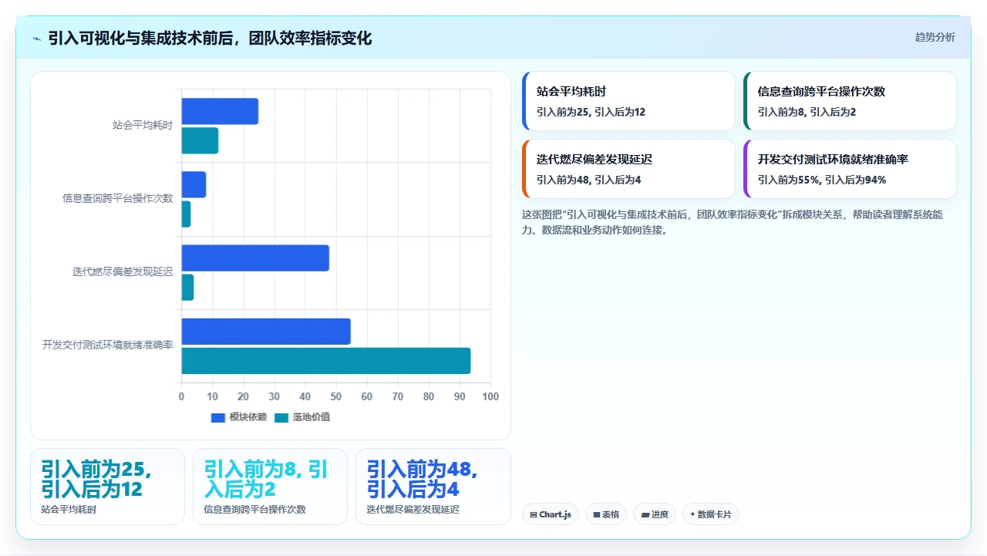Click the 站会平均耗时 chart axis label
The image size is (987, 556).
[x=143, y=125]
